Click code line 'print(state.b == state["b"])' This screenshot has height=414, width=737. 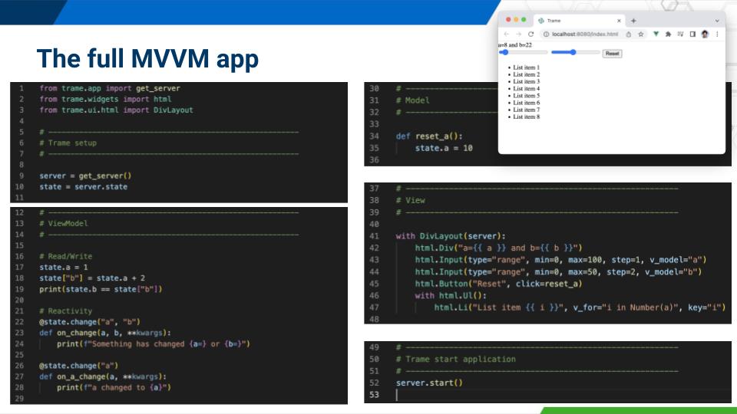coord(101,289)
